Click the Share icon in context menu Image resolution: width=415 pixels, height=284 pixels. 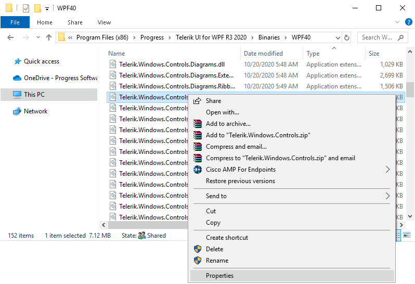tap(197, 101)
